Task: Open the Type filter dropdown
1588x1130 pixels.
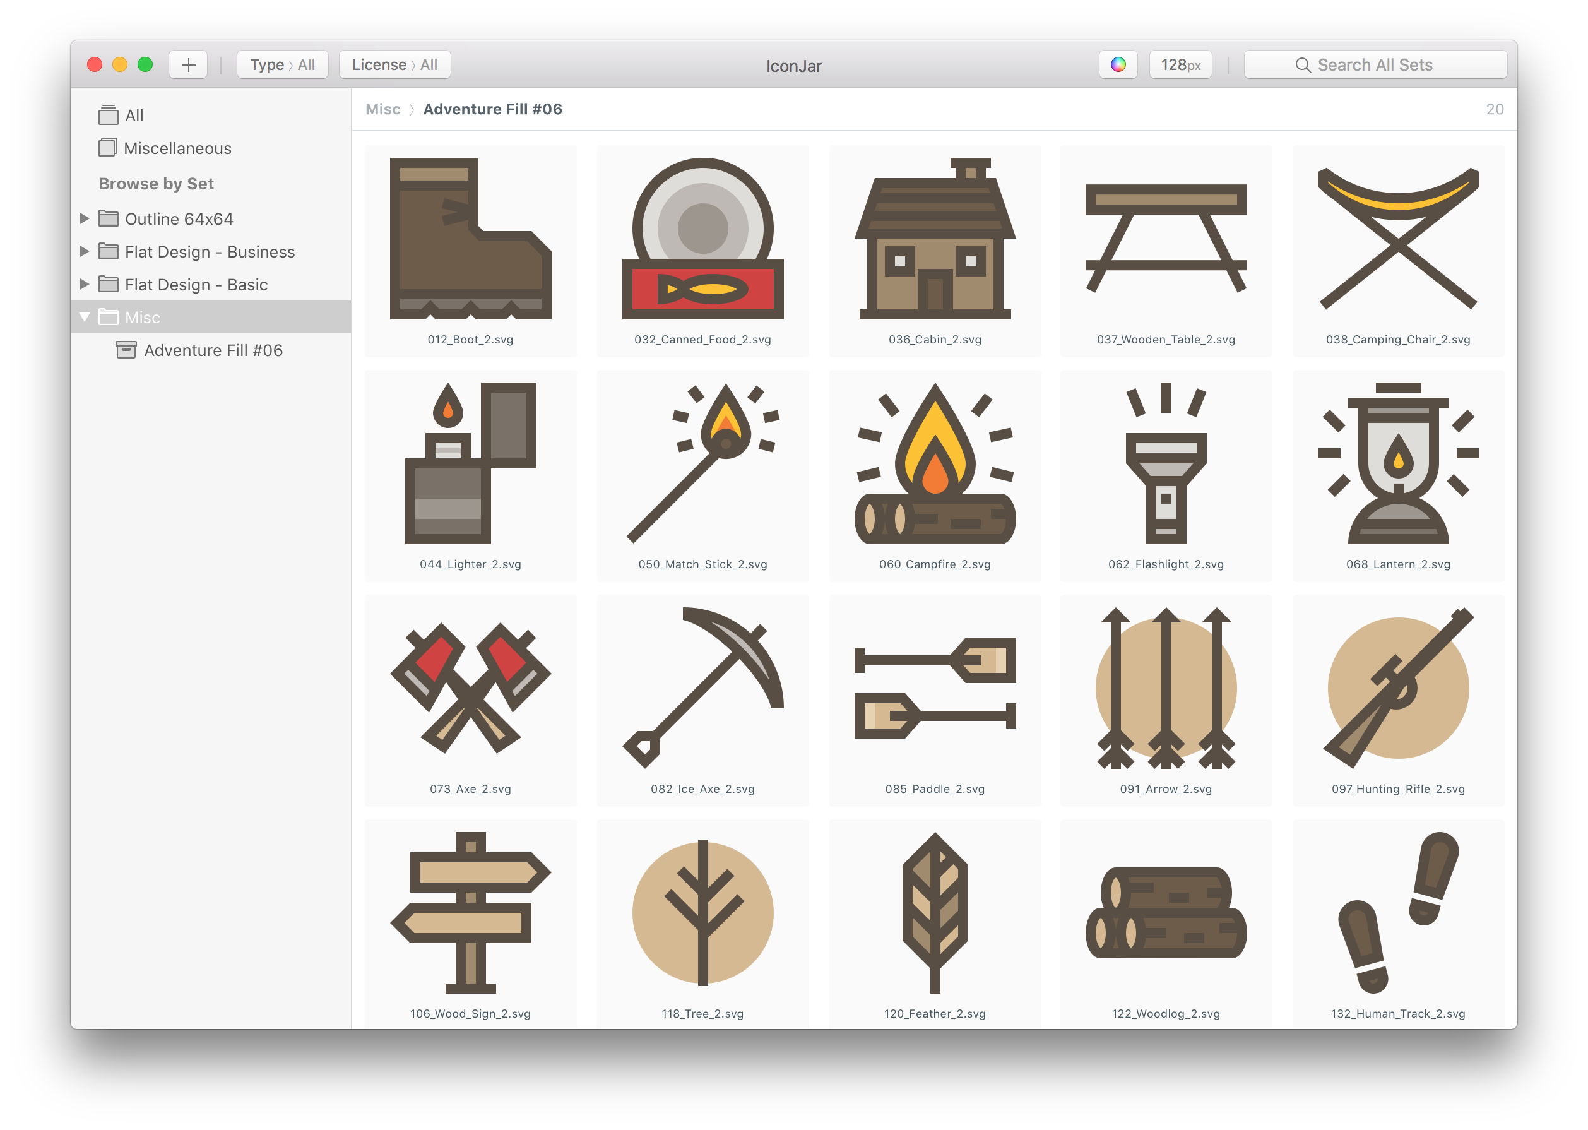Action: pos(282,64)
